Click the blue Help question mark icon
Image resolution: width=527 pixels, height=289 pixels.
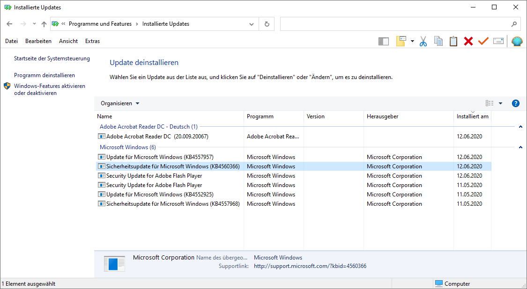click(x=516, y=103)
